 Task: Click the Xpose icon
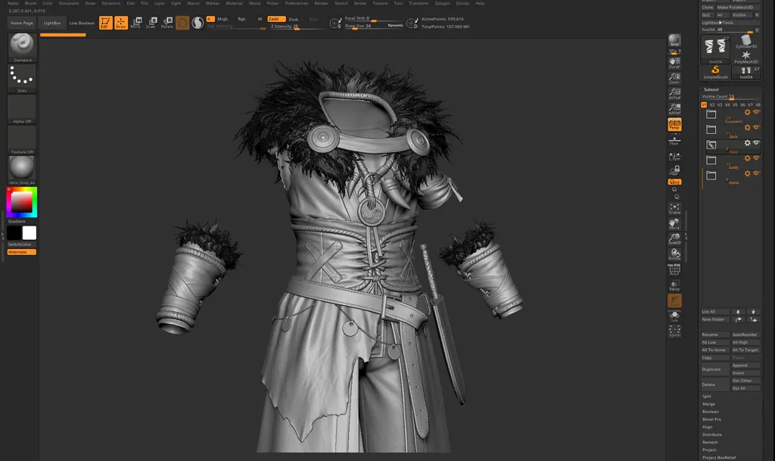pos(674,331)
